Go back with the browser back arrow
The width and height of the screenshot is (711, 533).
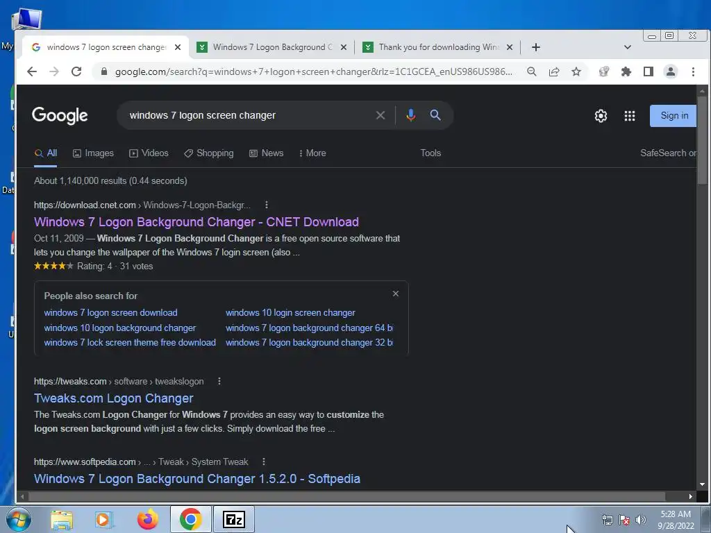click(32, 71)
